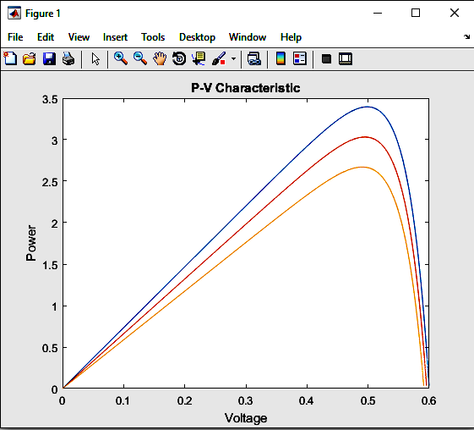Click Hide Plot Tools icon
This screenshot has height=430, width=474.
click(326, 58)
